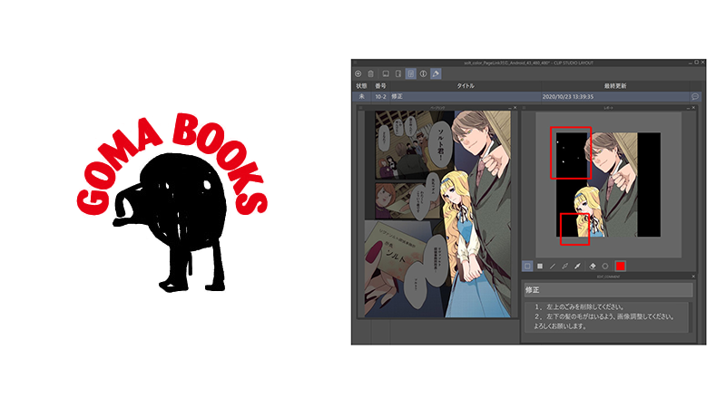Image resolution: width=726 pixels, height=408 pixels.
Task: Click the speech bubble comment icon in row
Action: pos(695,96)
